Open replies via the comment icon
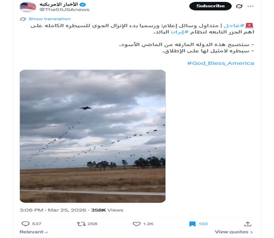The image size is (274, 238). (x=25, y=224)
